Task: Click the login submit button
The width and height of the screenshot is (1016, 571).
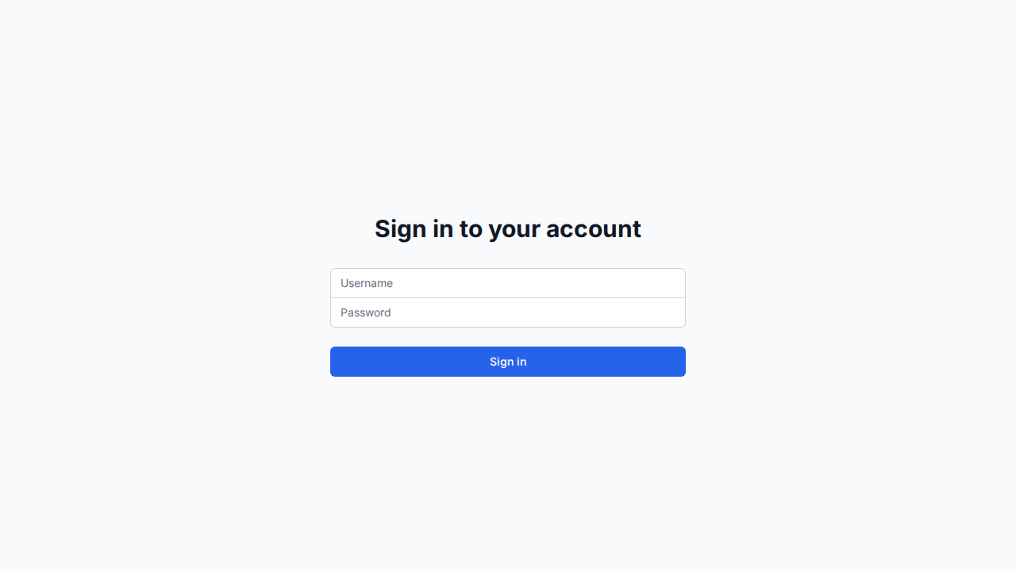Action: (x=508, y=362)
